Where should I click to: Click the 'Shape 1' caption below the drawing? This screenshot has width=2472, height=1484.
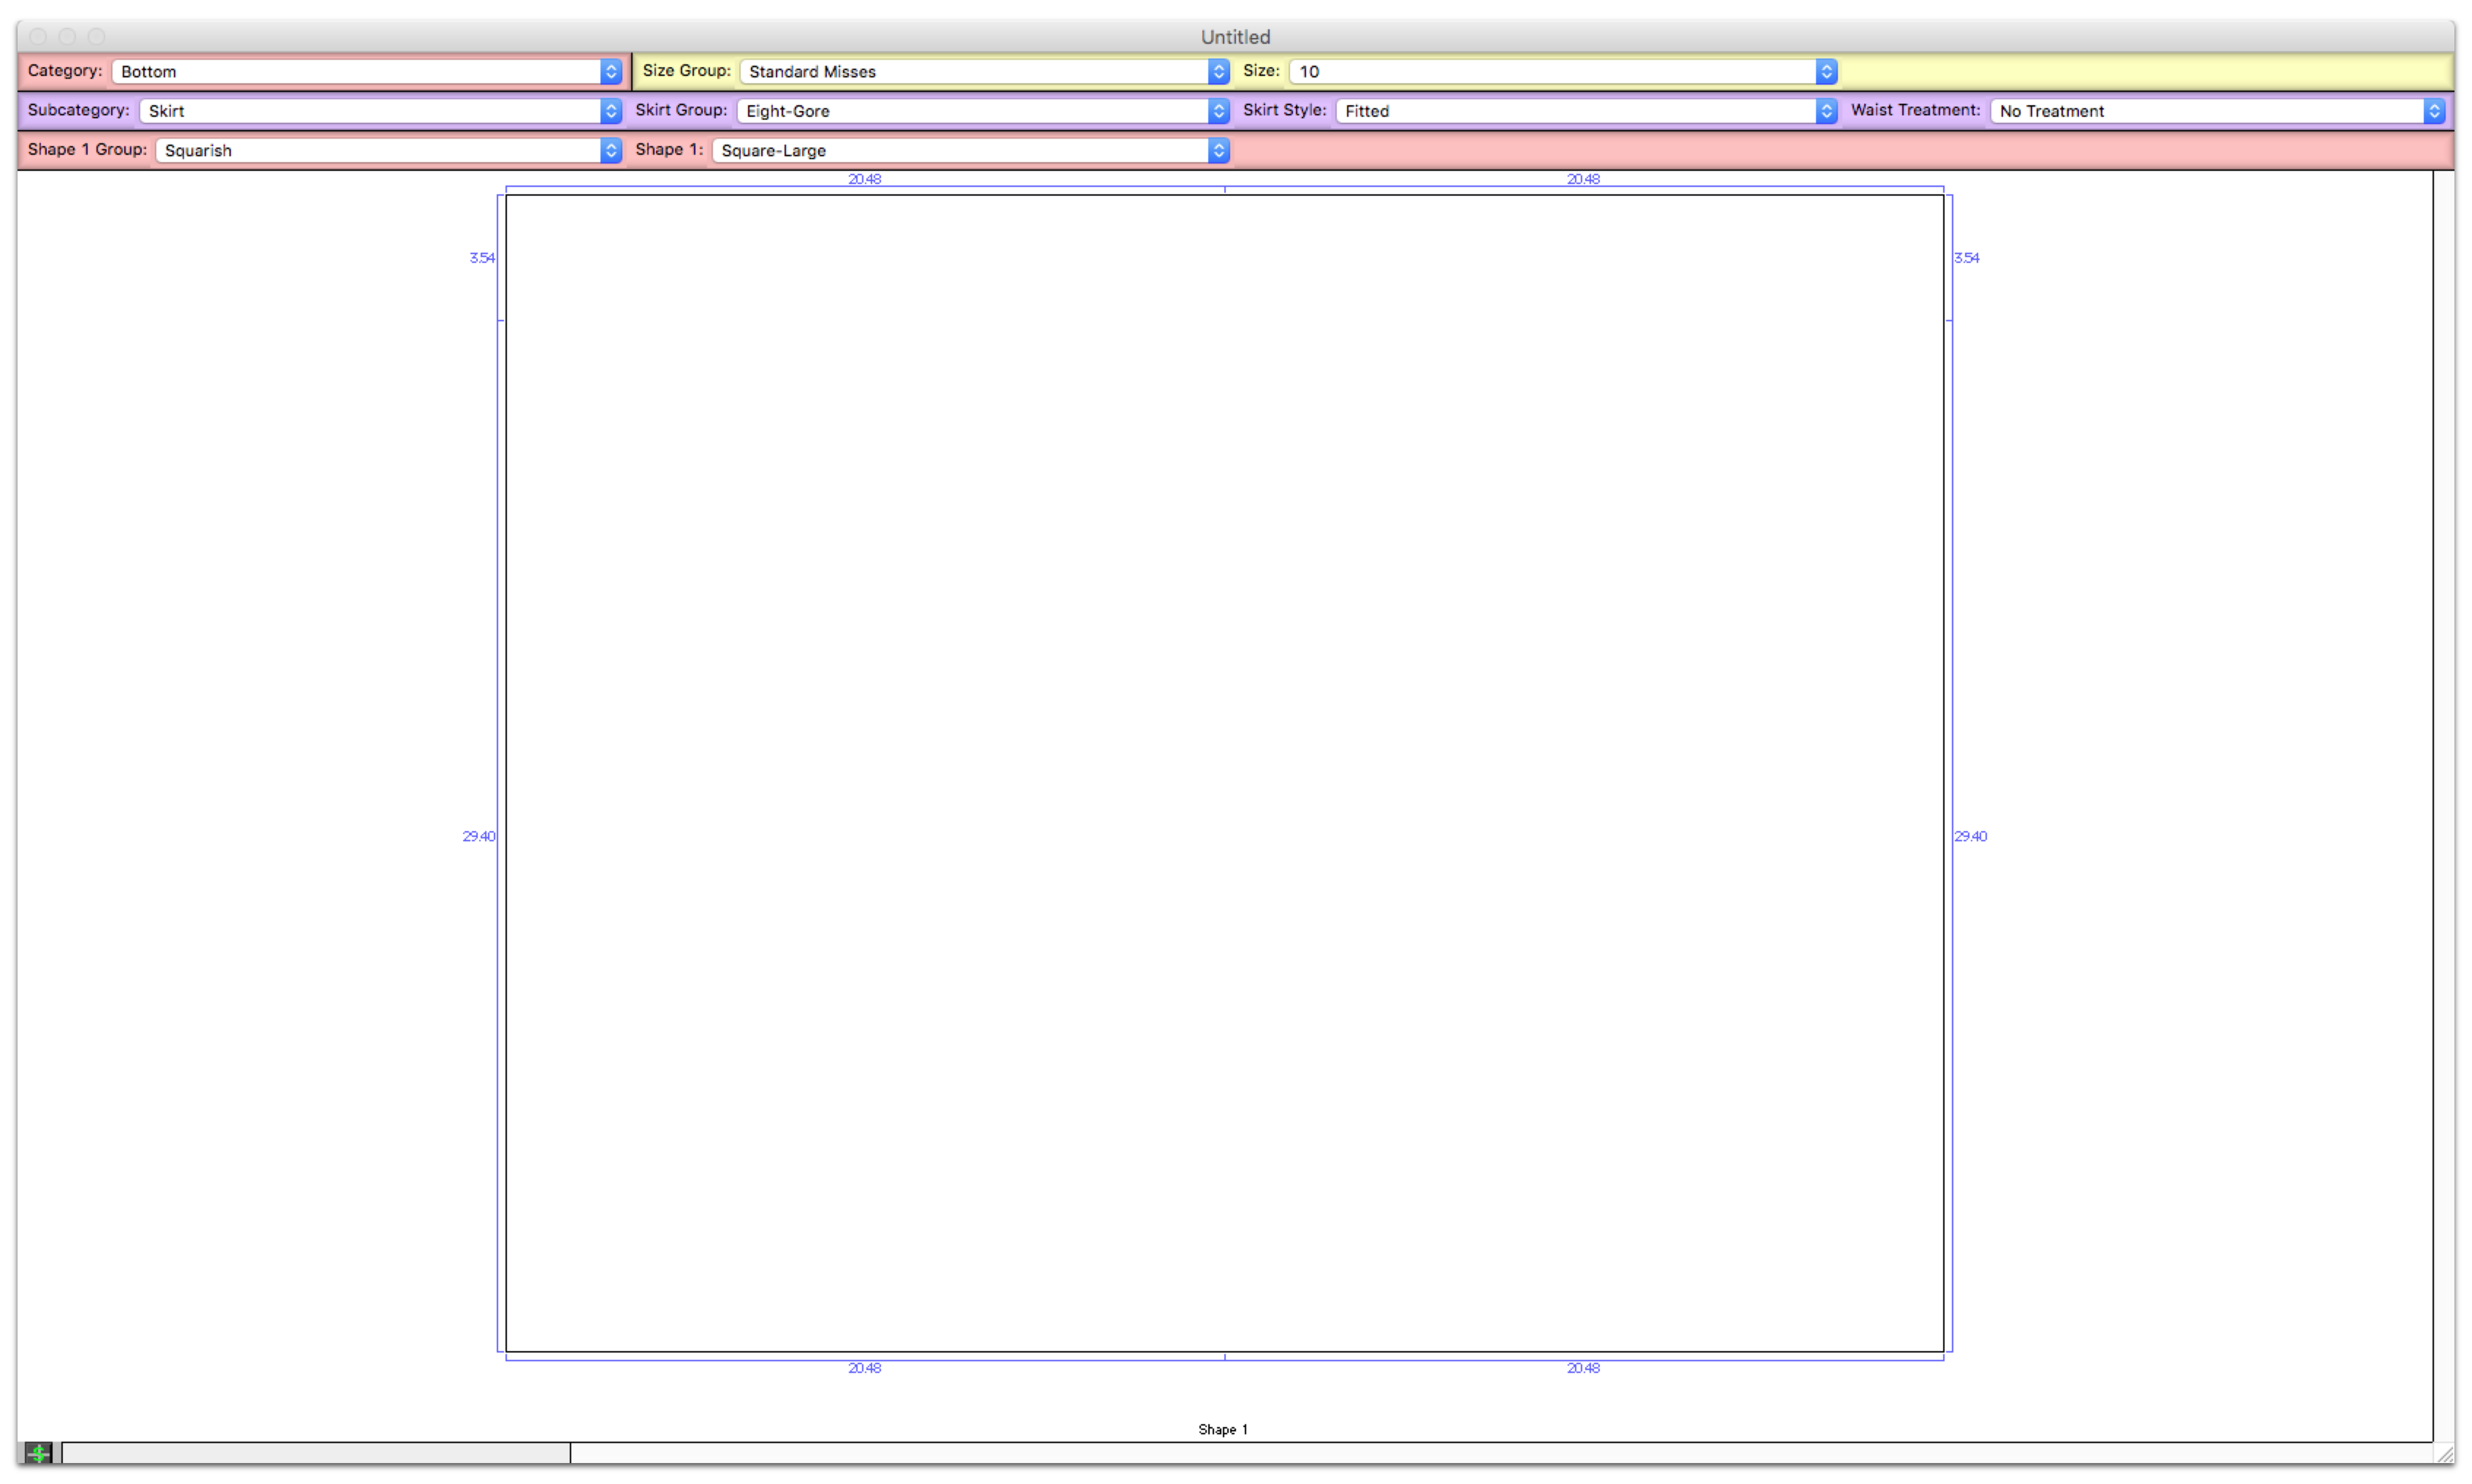(1222, 1429)
